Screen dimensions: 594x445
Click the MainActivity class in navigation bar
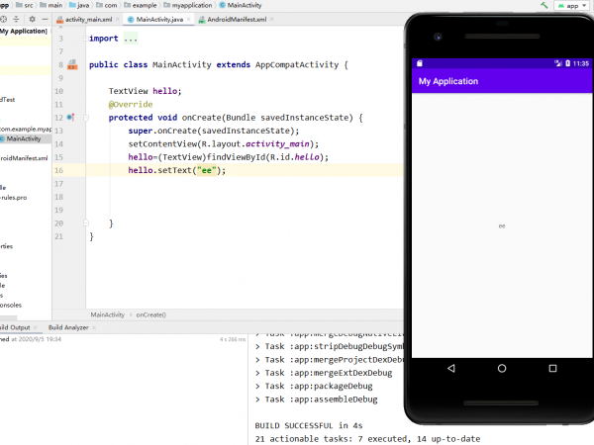[243, 6]
